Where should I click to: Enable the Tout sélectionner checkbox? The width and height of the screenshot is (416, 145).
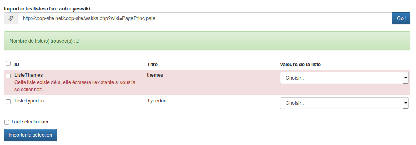[x=7, y=122]
